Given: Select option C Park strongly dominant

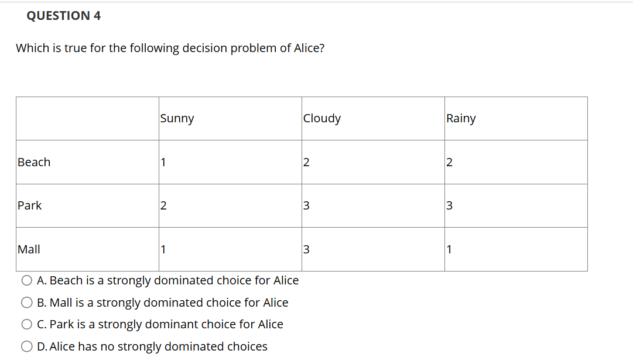Looking at the screenshot, I should pos(27,324).
